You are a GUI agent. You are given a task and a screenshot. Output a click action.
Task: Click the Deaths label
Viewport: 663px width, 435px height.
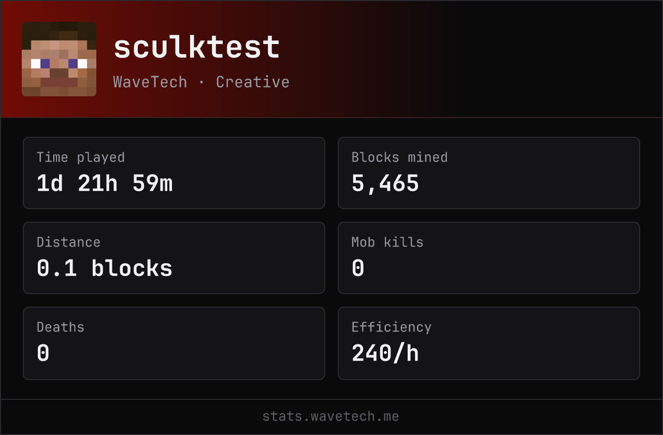(x=61, y=327)
